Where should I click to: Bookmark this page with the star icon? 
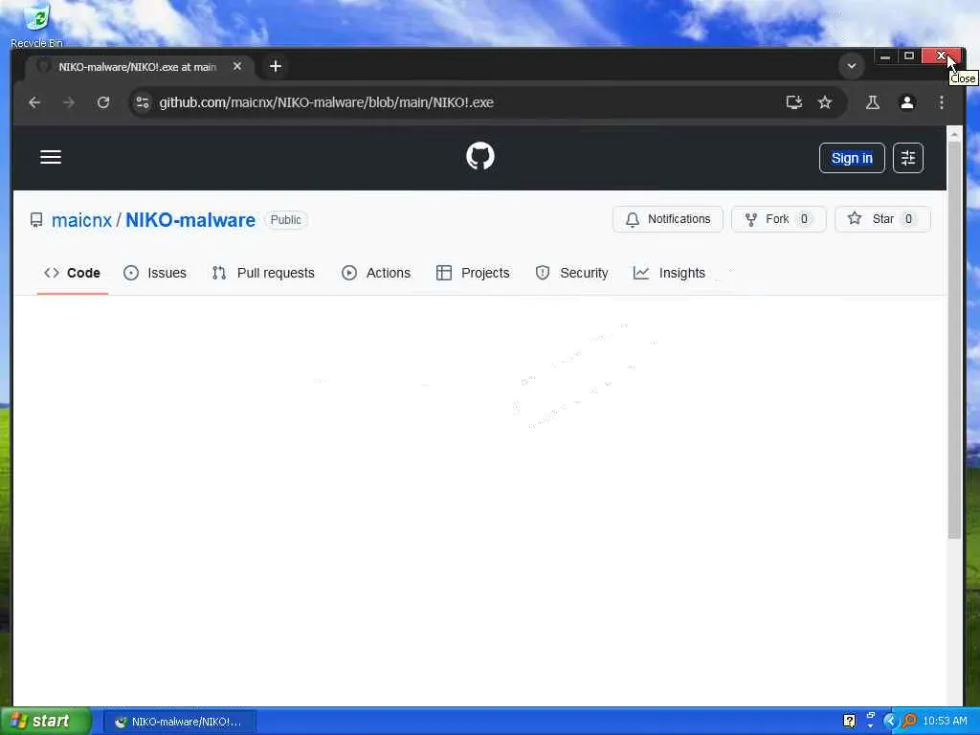(825, 102)
